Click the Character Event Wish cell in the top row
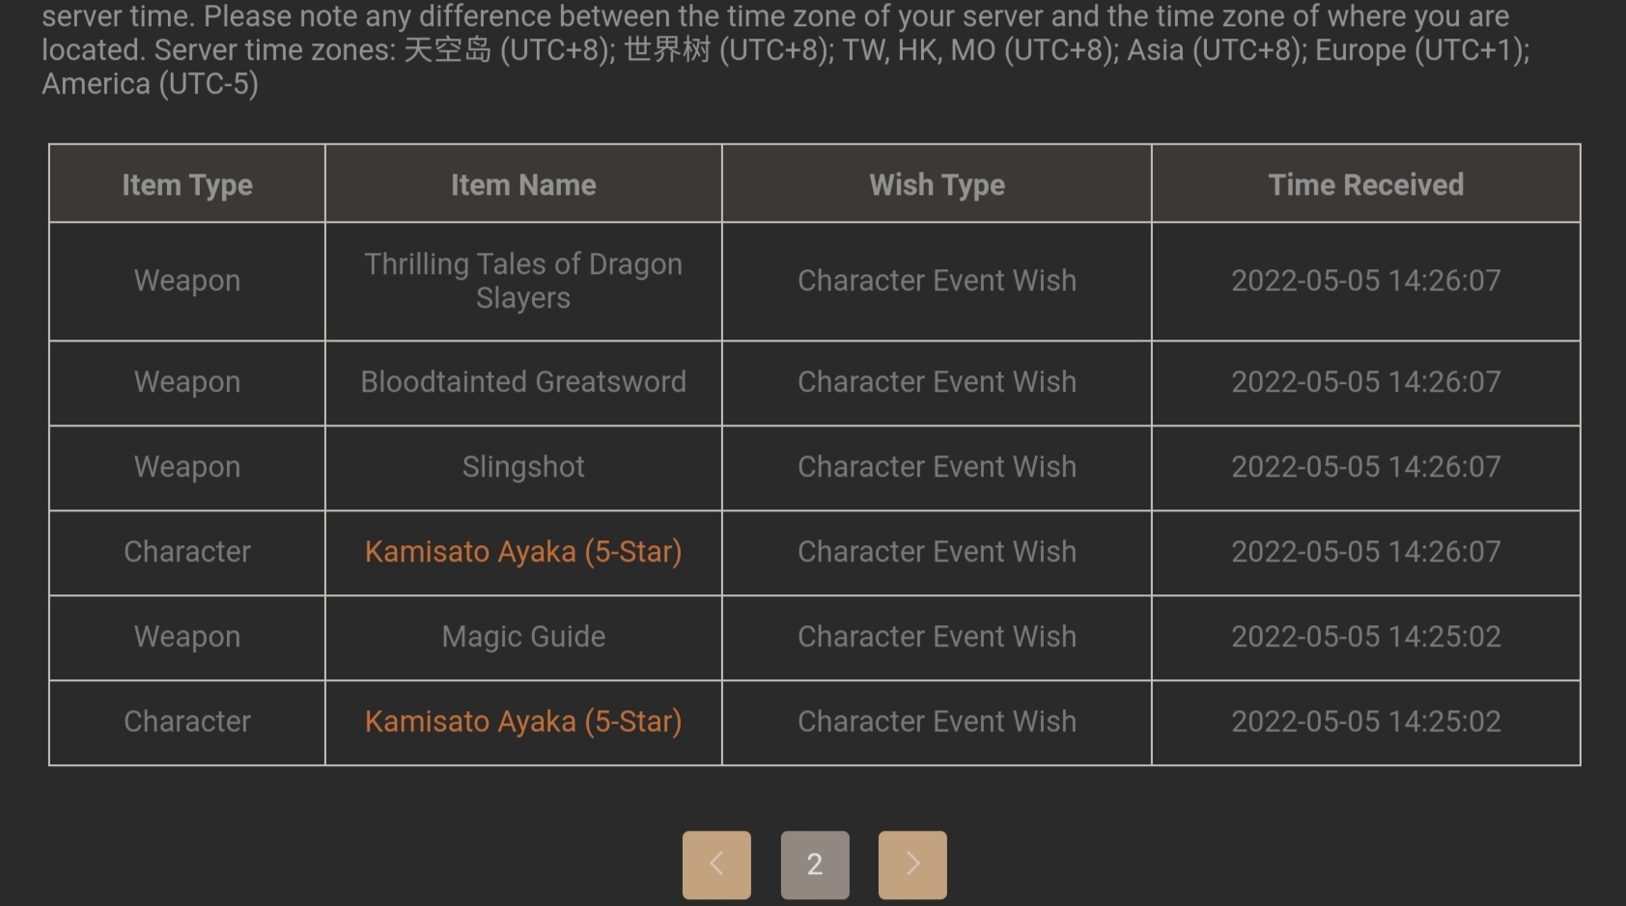This screenshot has width=1626, height=906. (x=936, y=281)
